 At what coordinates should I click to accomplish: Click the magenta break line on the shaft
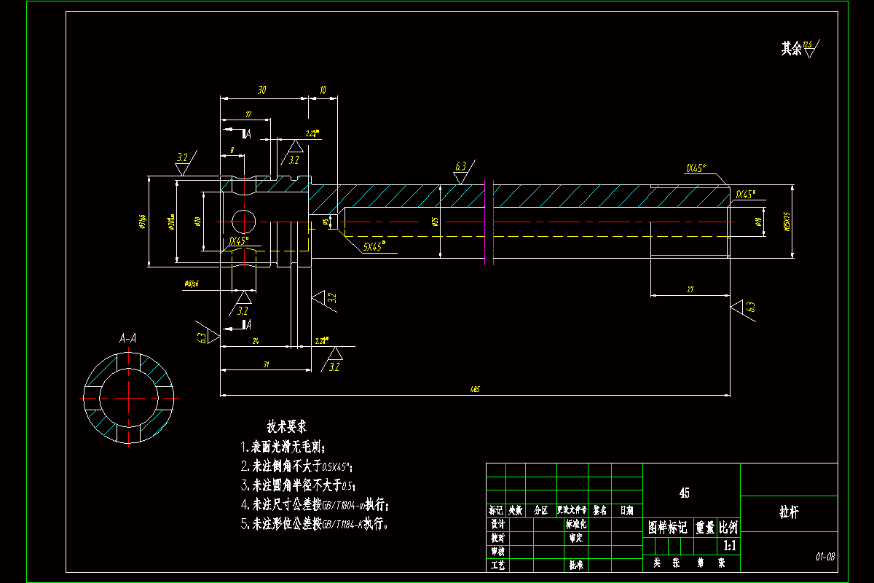(x=489, y=221)
